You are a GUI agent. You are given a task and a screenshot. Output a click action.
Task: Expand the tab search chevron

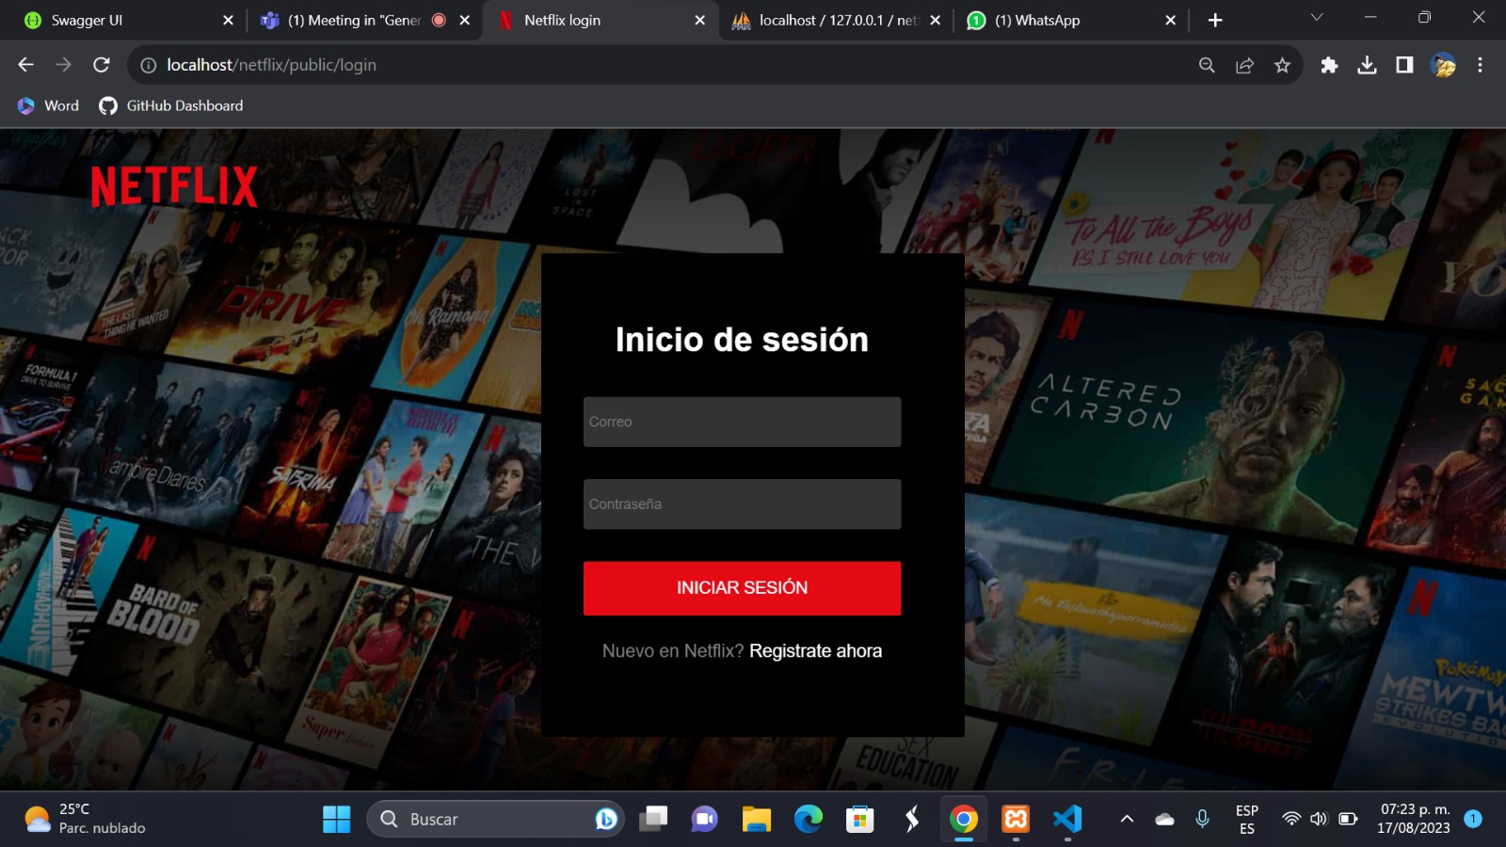coord(1317,18)
